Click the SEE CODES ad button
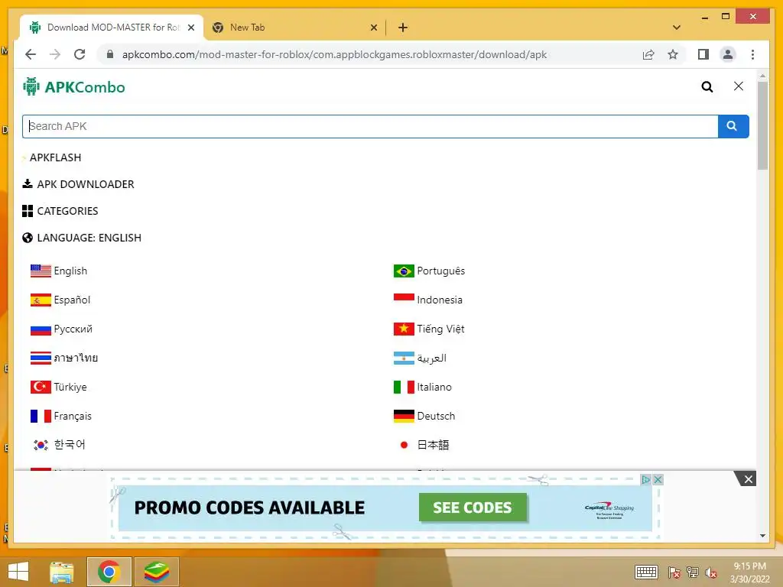The width and height of the screenshot is (783, 587). click(x=473, y=508)
